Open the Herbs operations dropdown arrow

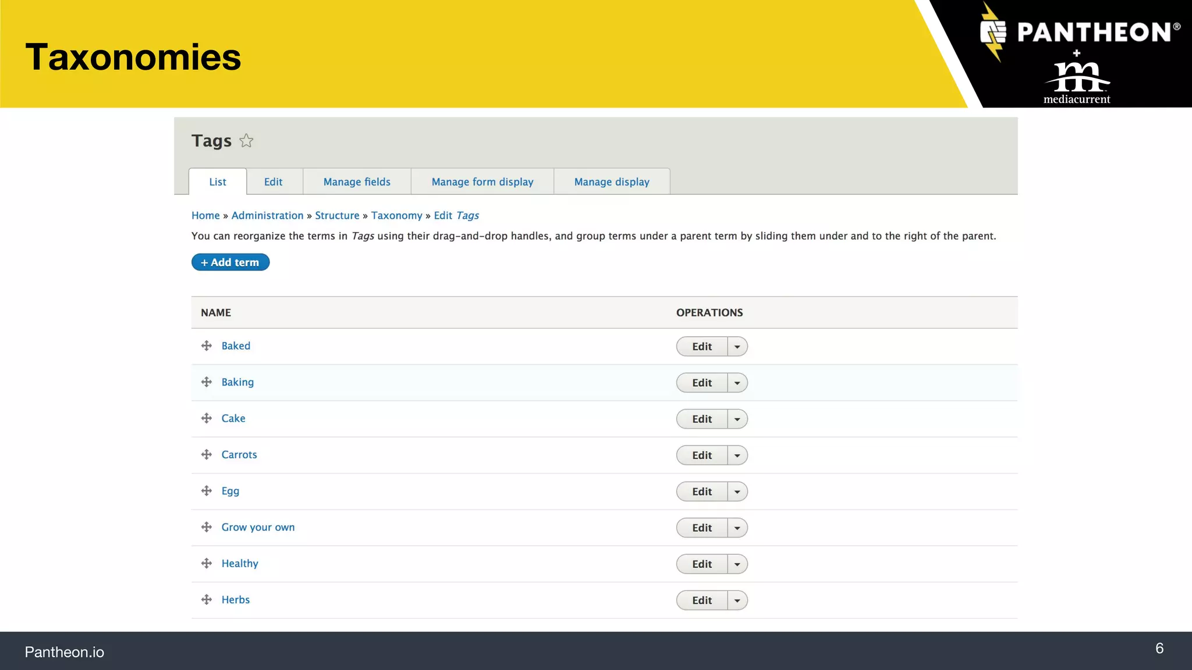737,600
